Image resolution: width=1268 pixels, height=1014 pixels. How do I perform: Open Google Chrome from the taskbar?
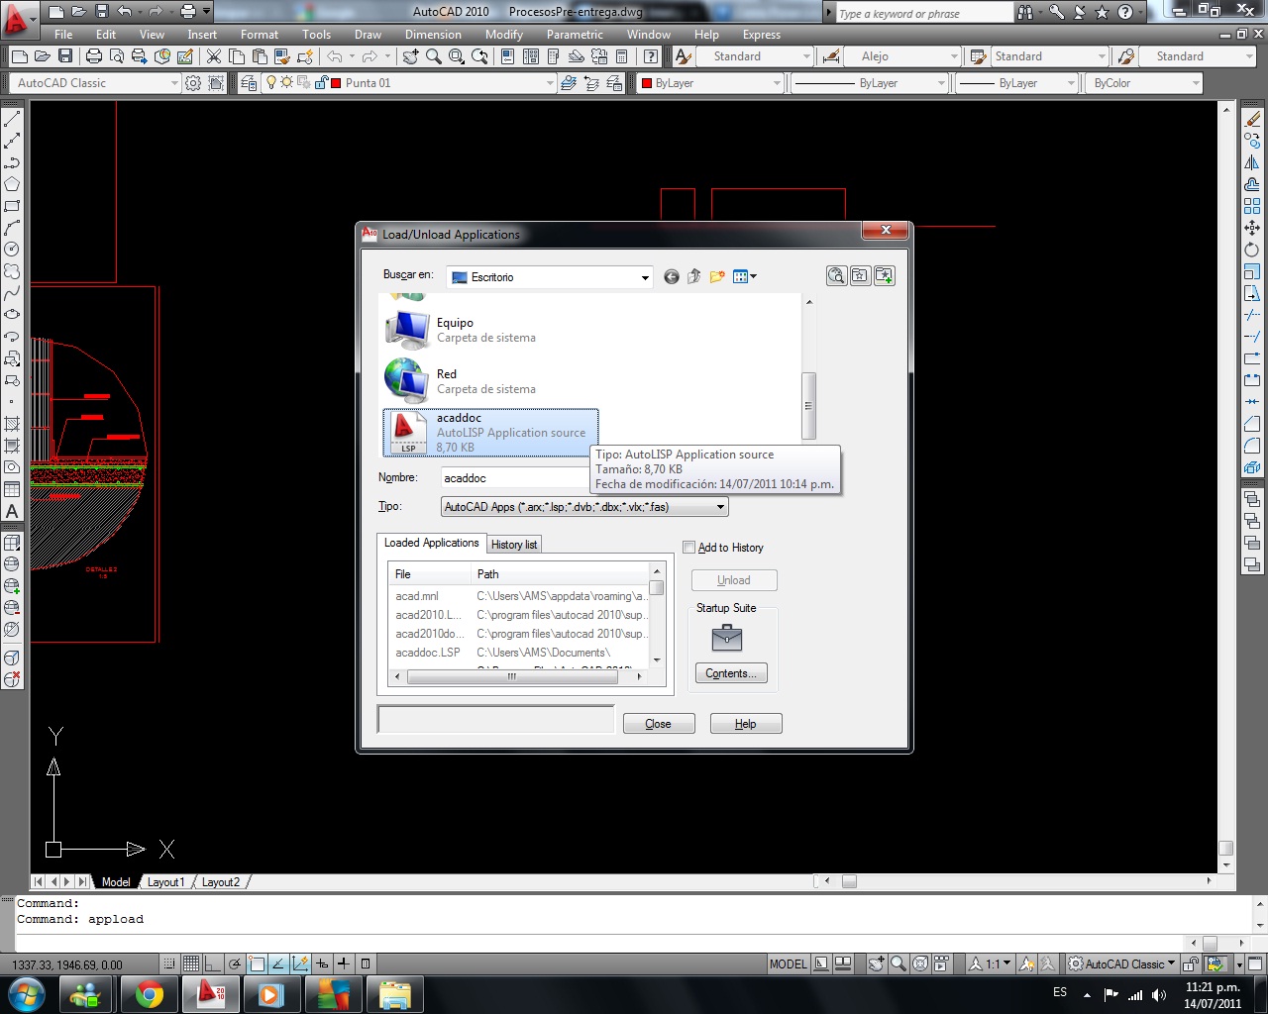point(150,994)
